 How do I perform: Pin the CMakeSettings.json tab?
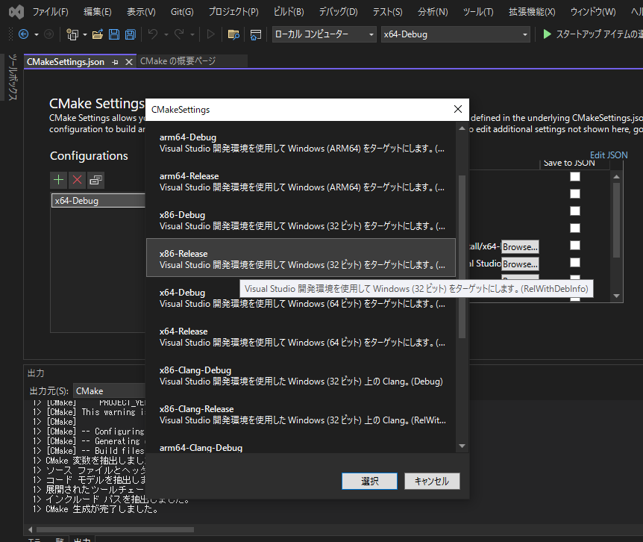[x=115, y=62]
